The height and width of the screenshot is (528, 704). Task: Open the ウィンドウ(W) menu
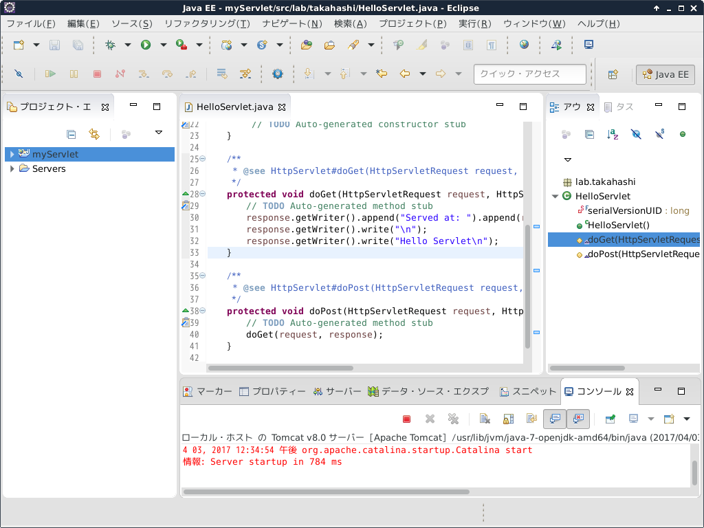pyautogui.click(x=534, y=24)
